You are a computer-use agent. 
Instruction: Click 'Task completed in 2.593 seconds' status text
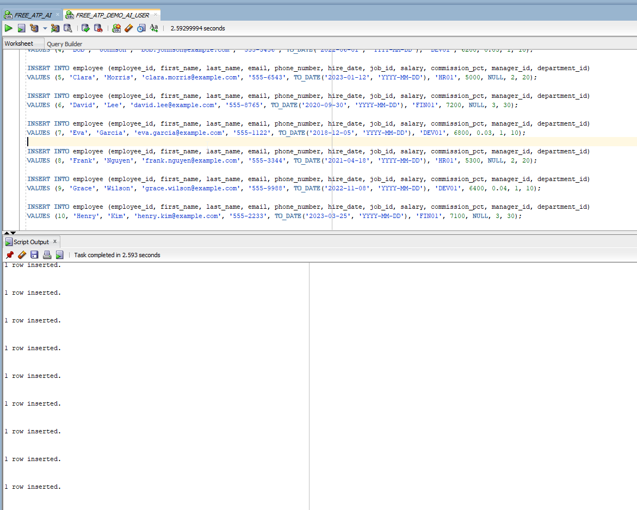[x=117, y=255]
